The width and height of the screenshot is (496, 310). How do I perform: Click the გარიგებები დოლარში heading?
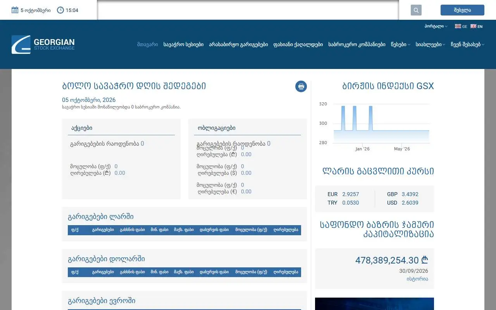click(107, 259)
